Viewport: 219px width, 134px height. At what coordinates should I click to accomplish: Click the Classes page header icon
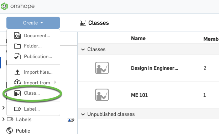[x=83, y=23]
